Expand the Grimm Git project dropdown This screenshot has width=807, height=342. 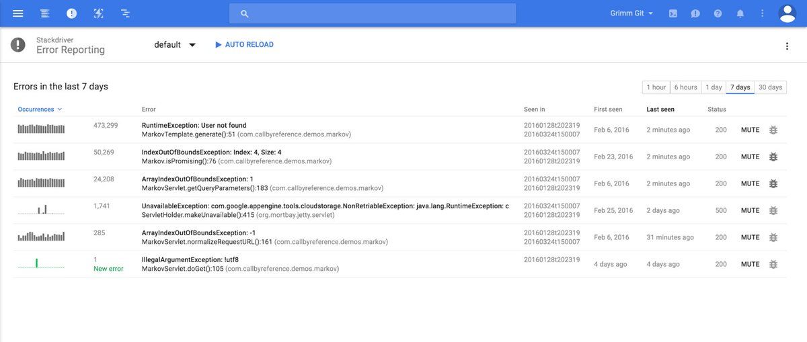point(631,13)
